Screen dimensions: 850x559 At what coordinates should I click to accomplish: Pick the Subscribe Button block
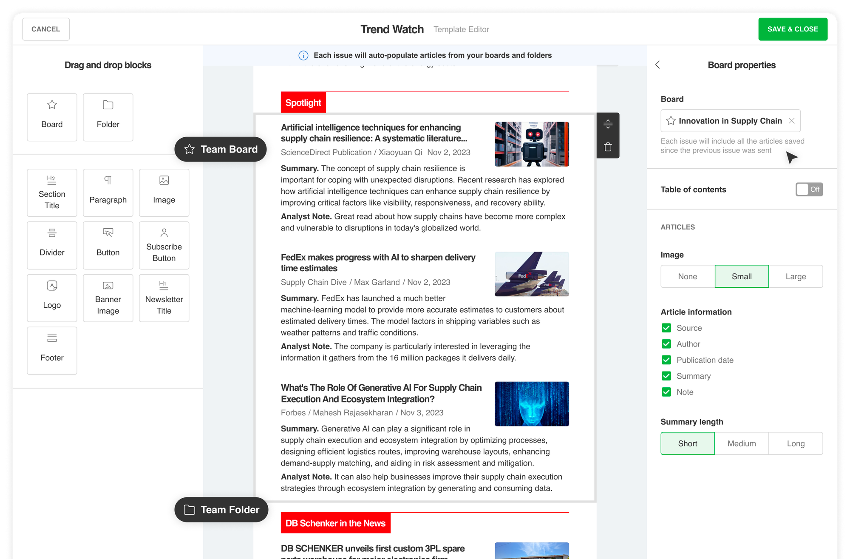pos(164,245)
